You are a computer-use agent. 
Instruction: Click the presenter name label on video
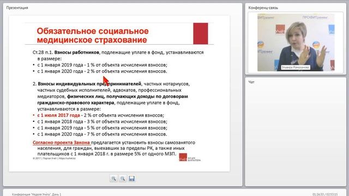click(296, 68)
